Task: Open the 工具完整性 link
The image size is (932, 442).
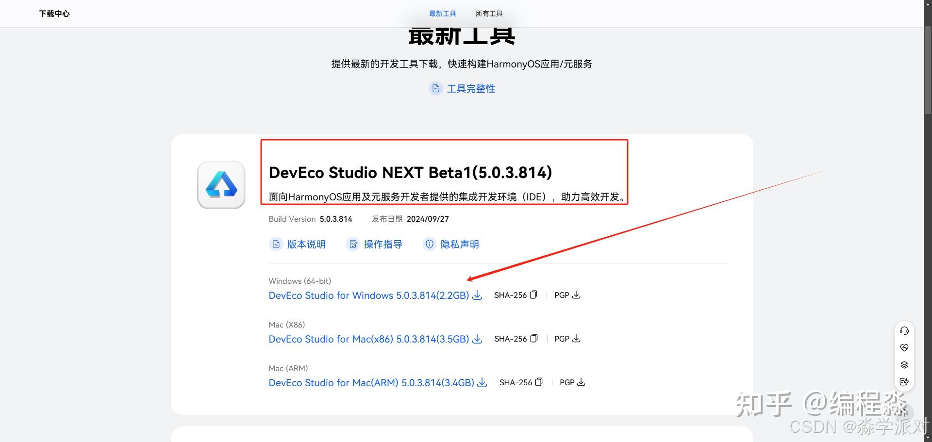Action: (x=470, y=88)
